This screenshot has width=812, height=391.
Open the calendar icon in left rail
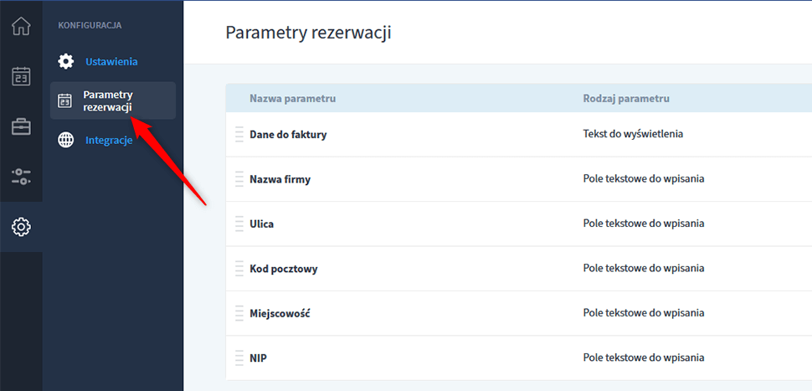[21, 76]
